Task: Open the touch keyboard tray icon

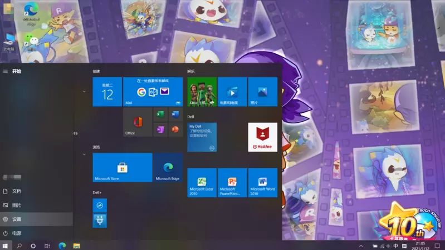Action: pyautogui.click(x=404, y=246)
